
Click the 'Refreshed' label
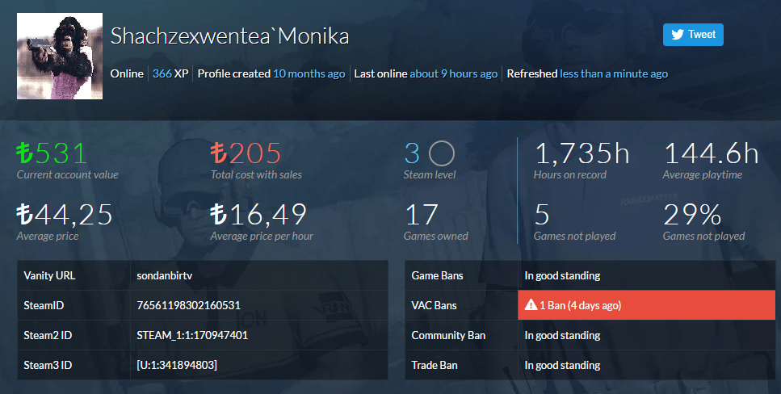coord(532,73)
